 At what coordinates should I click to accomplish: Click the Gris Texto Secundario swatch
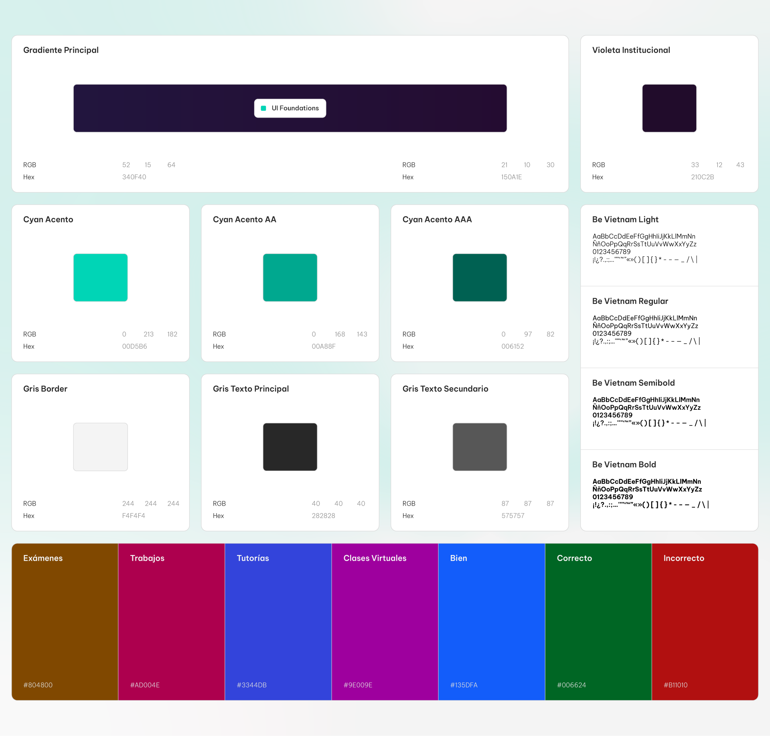(x=480, y=447)
